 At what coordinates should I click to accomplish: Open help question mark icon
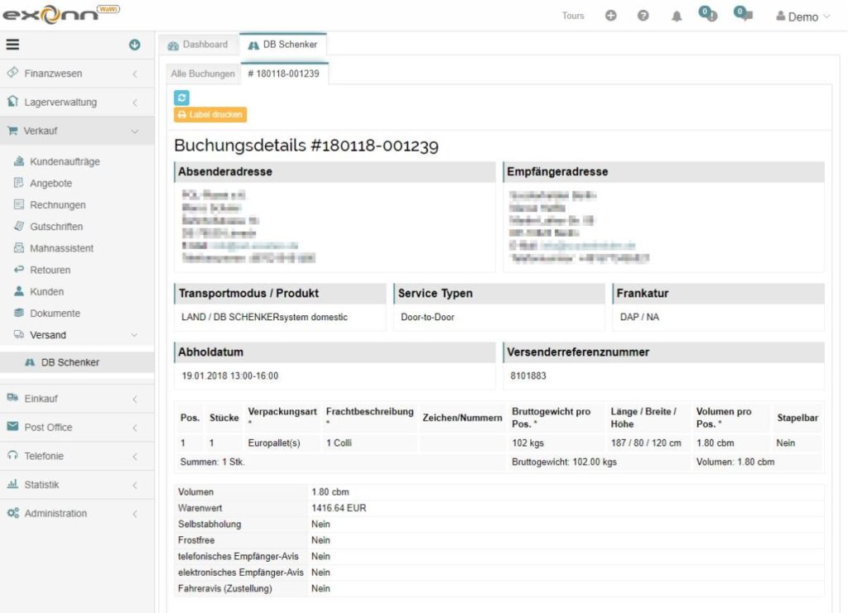[643, 16]
